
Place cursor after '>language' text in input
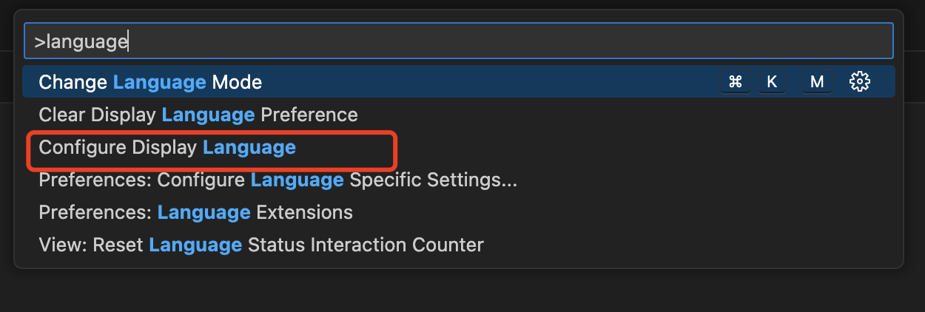129,41
